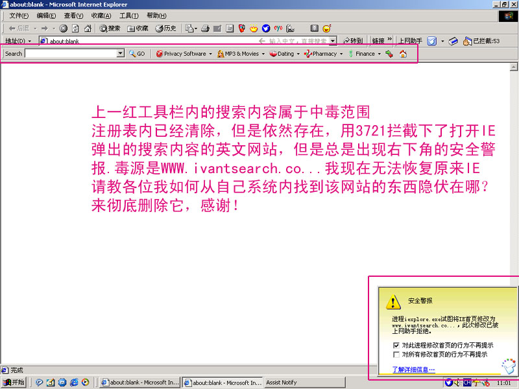Click the Back arrow button
This screenshot has height=389, width=519.
point(19,29)
